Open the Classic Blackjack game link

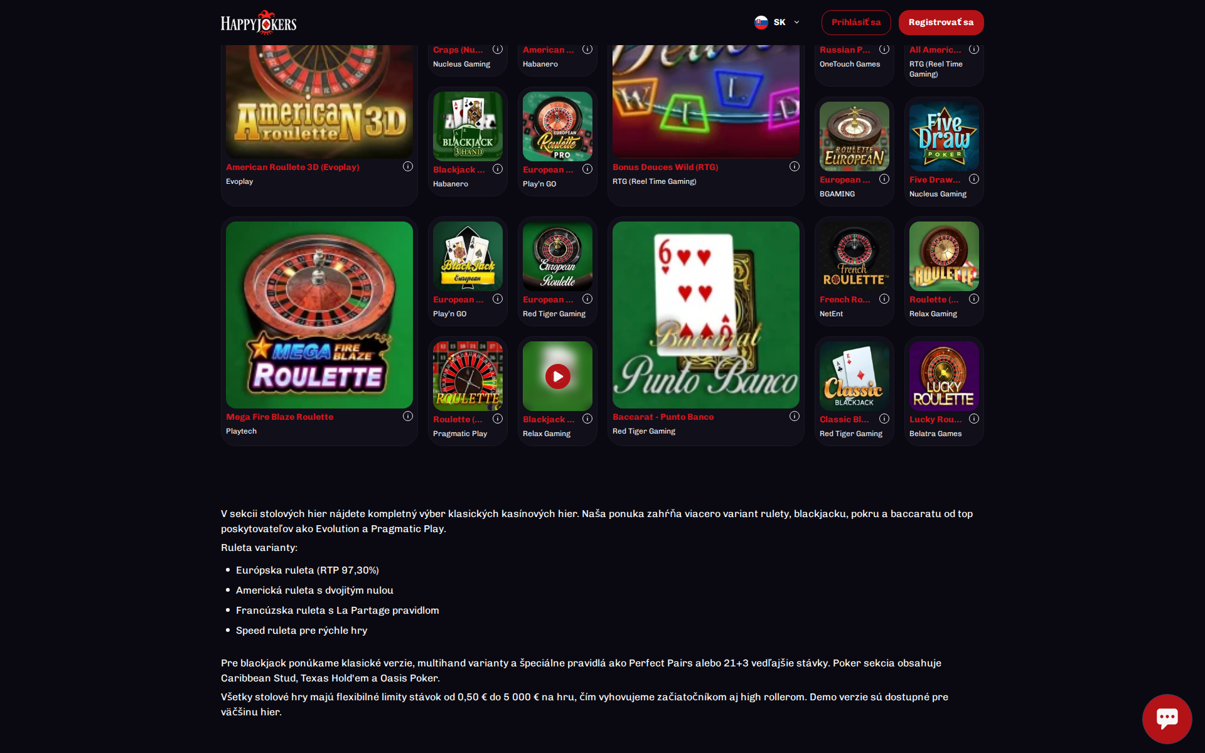845,419
